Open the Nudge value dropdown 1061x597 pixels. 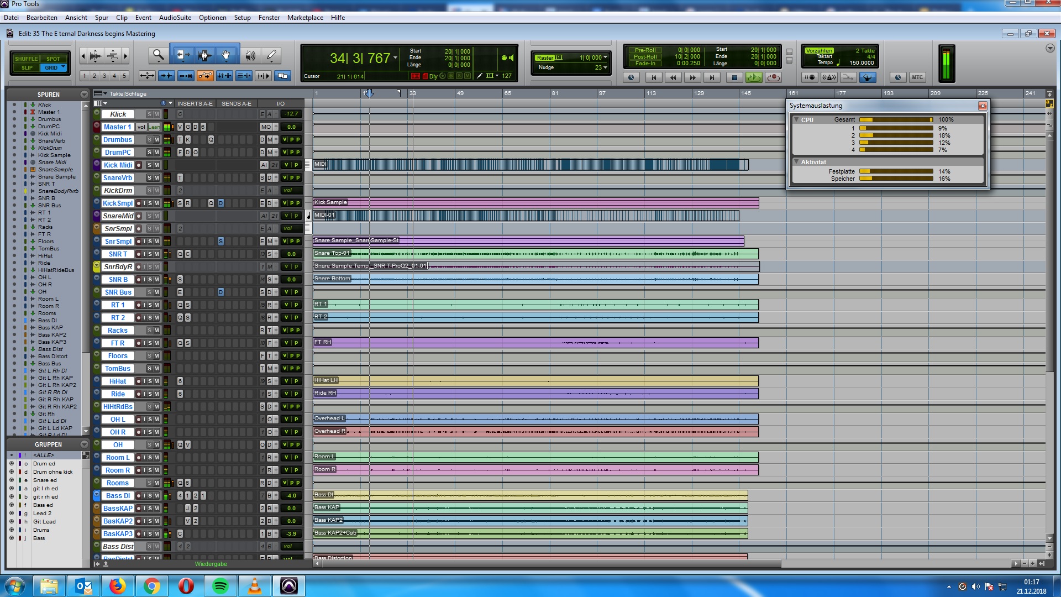[606, 67]
